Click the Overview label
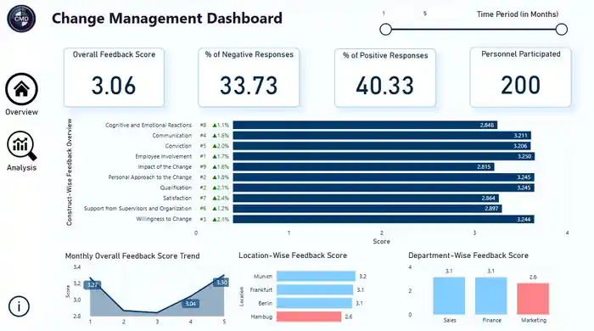The height and width of the screenshot is (331, 594). pos(21,112)
